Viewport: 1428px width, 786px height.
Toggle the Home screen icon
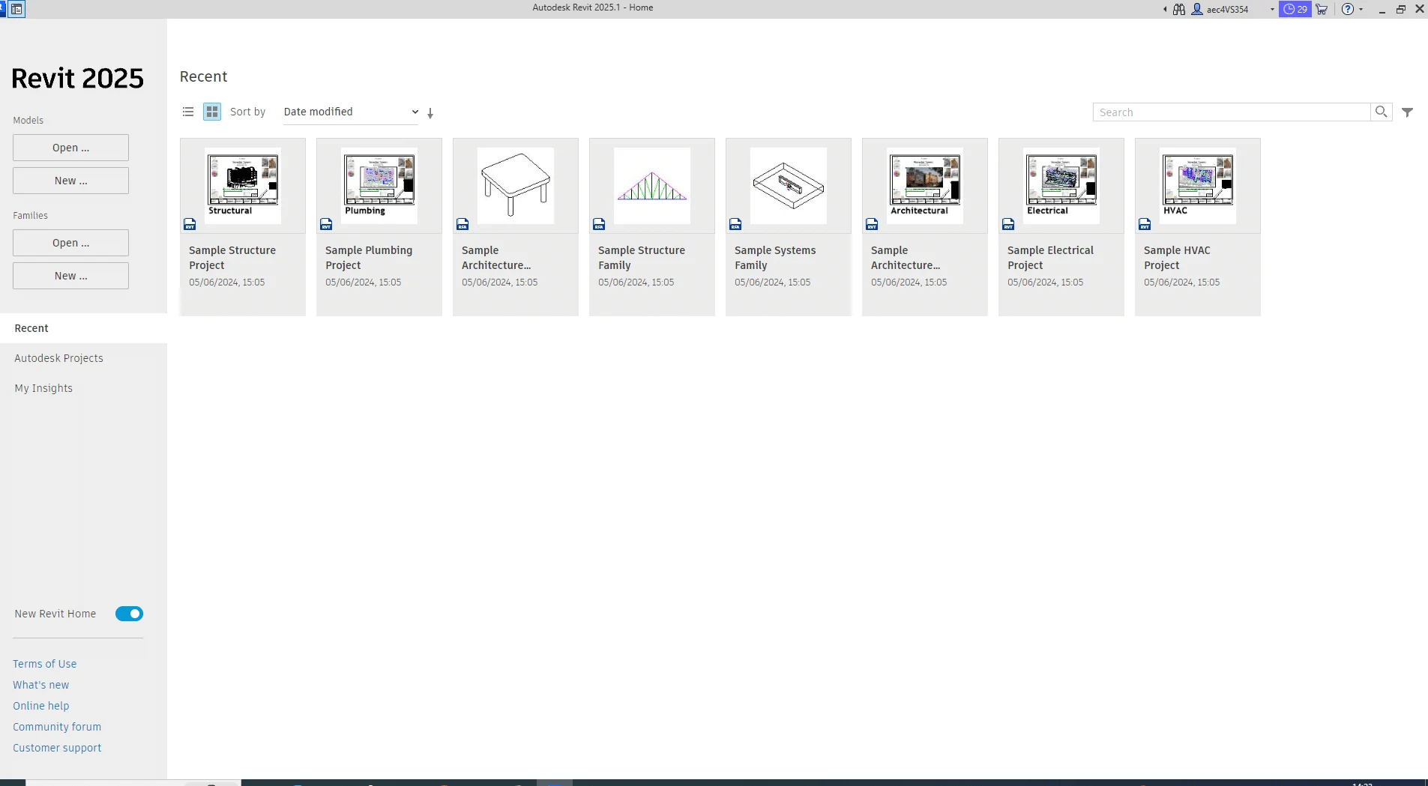16,8
